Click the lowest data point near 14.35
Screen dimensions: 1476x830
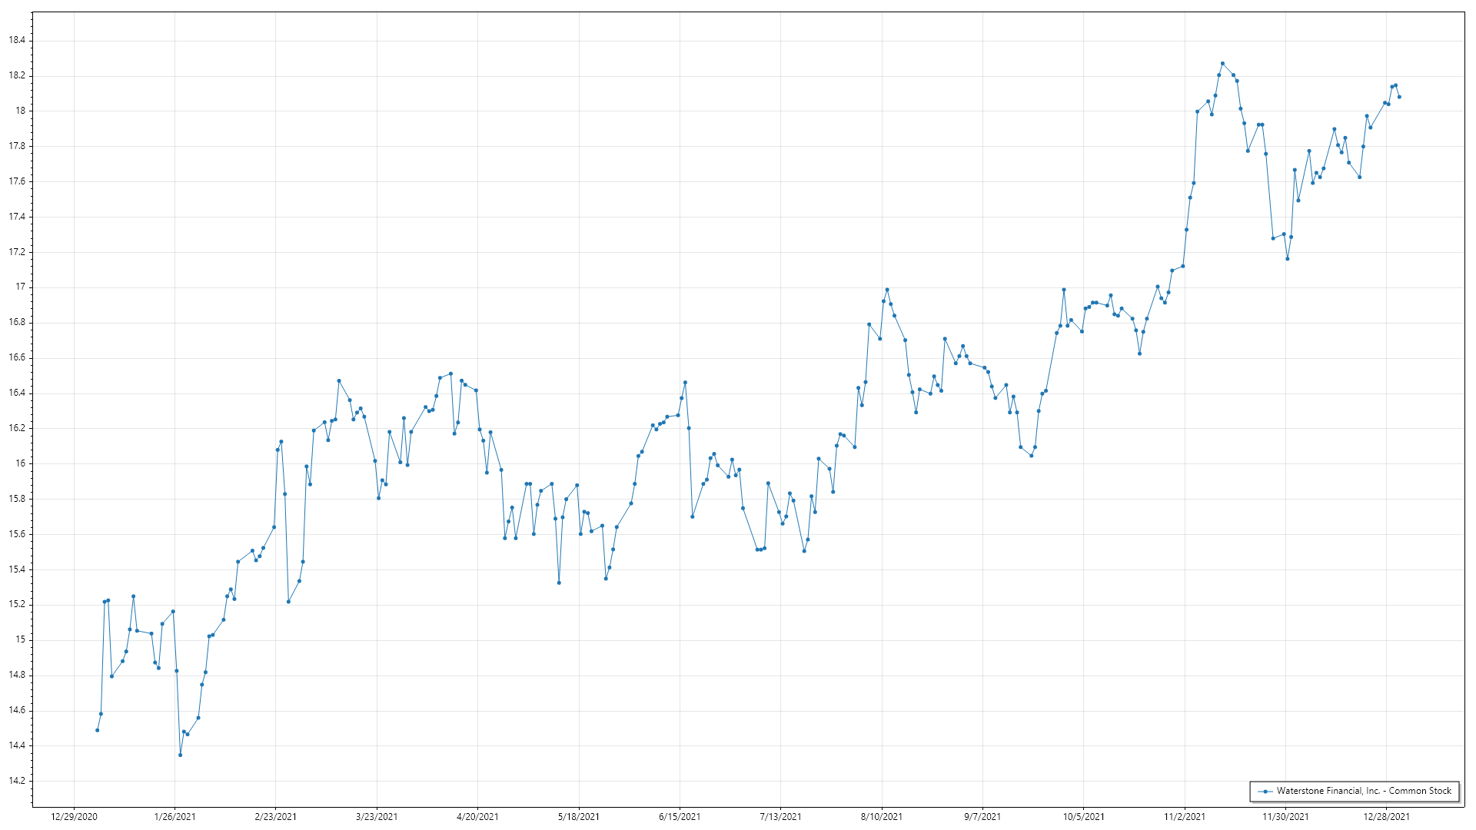point(180,755)
